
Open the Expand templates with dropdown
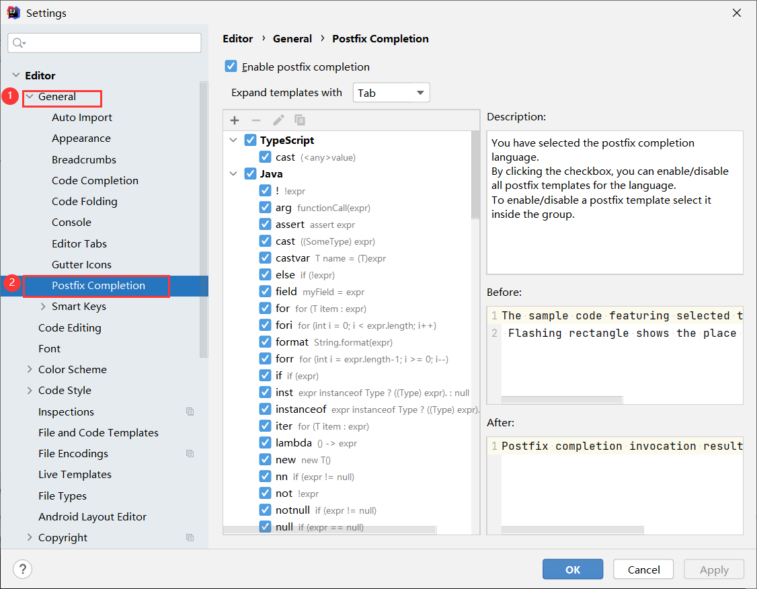click(391, 93)
